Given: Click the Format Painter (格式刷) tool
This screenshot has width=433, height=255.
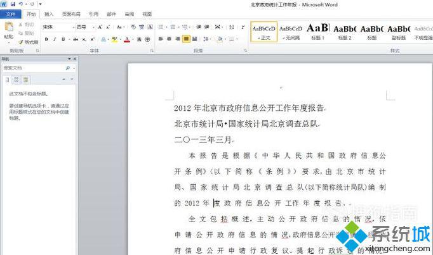Looking at the screenshot, I should (29, 42).
